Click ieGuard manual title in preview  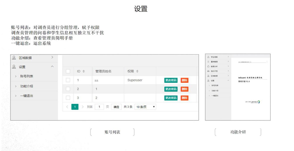point(250,78)
